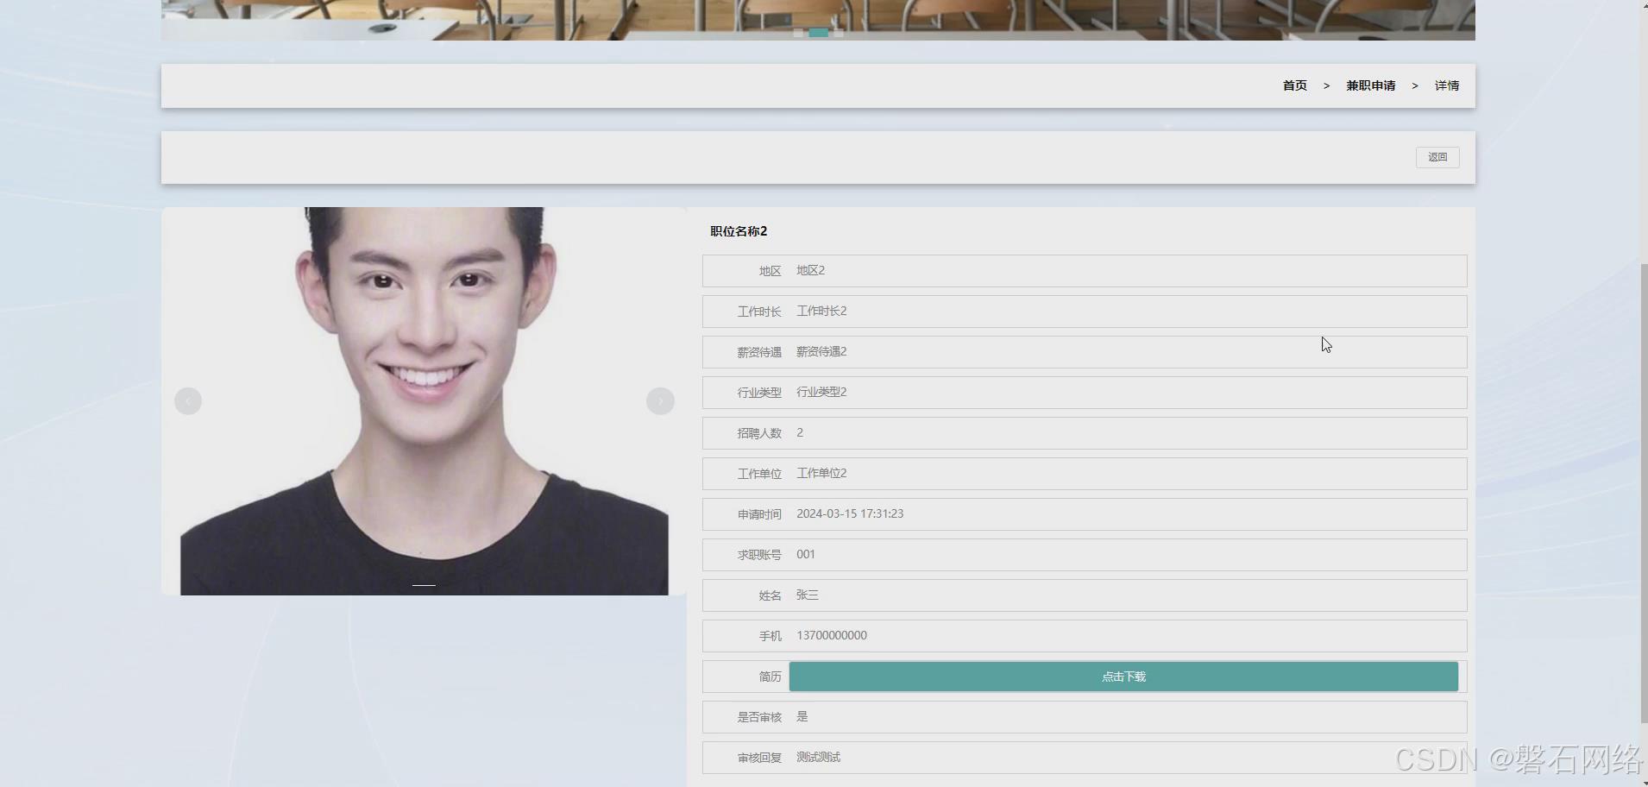The width and height of the screenshot is (1648, 787).
Task: Click the 工作单位2 value
Action: point(821,474)
